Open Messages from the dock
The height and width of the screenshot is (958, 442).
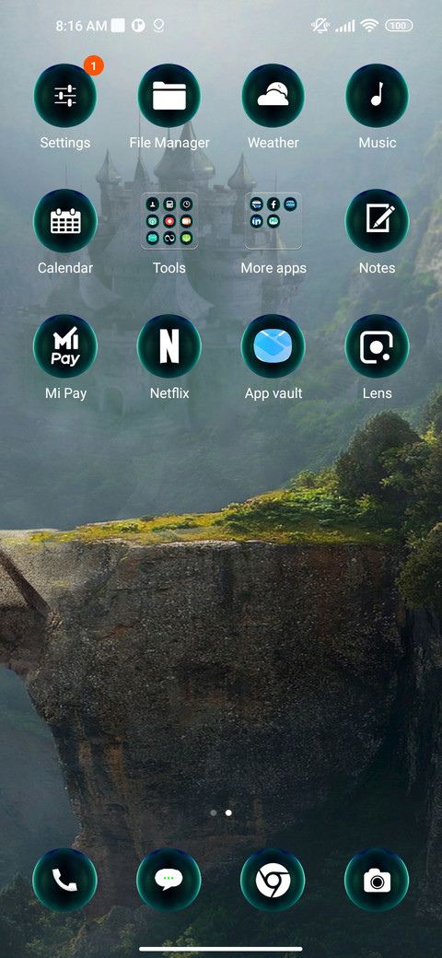169,881
